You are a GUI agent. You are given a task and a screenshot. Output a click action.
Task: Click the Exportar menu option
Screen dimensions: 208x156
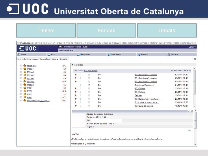(64, 59)
